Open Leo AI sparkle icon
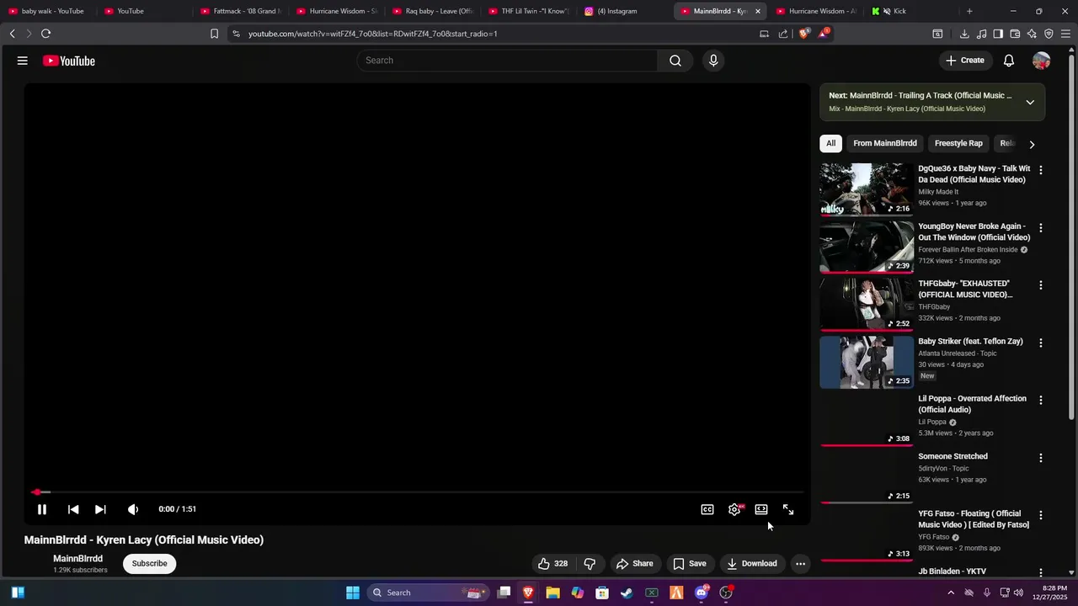Screen dimensions: 1078x606 point(1032,34)
